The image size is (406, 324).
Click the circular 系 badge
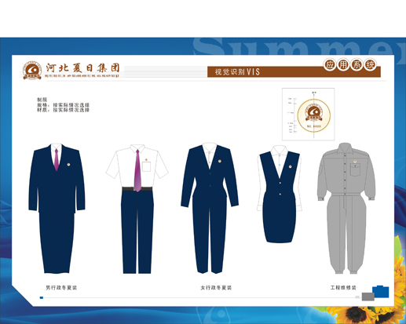point(357,64)
